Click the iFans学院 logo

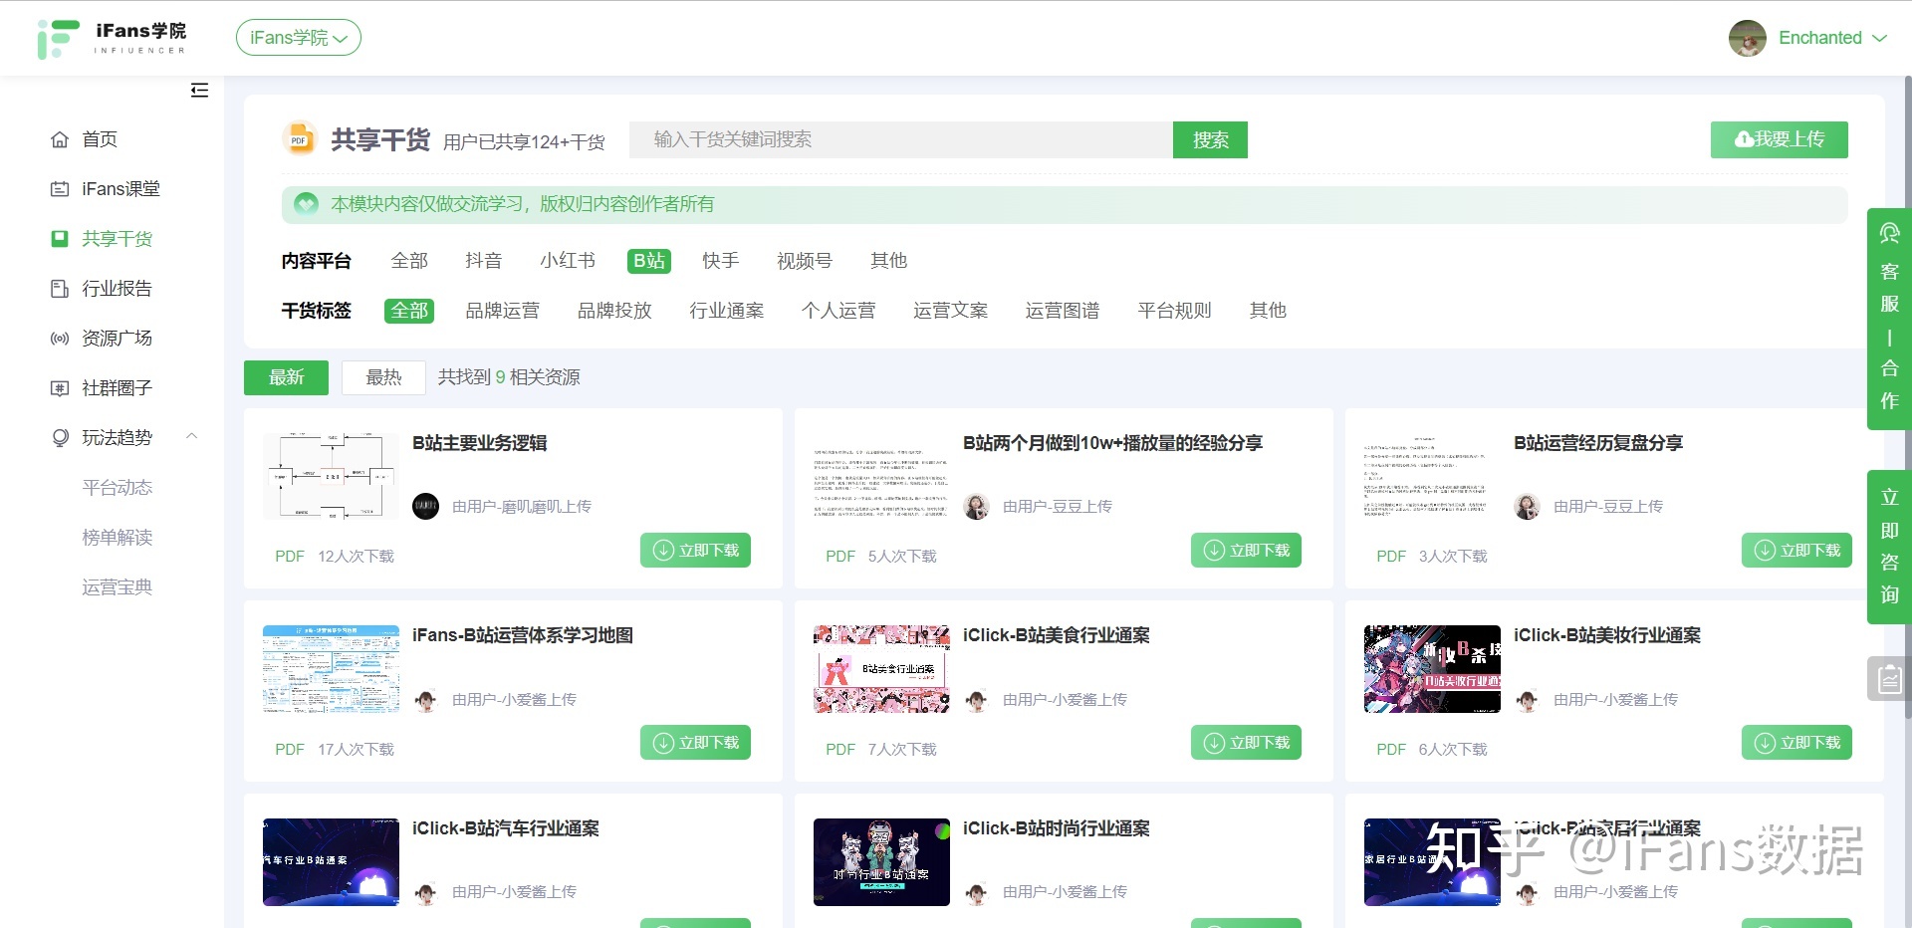tap(111, 38)
